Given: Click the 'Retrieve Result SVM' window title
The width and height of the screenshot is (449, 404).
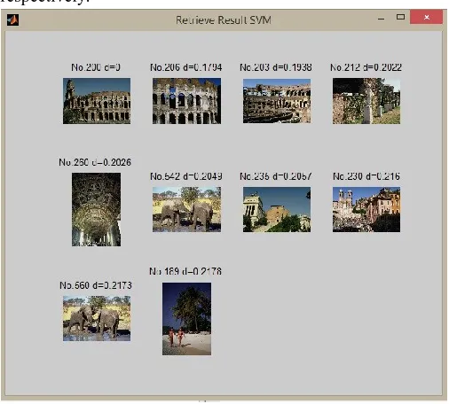Looking at the screenshot, I should click(x=224, y=20).
